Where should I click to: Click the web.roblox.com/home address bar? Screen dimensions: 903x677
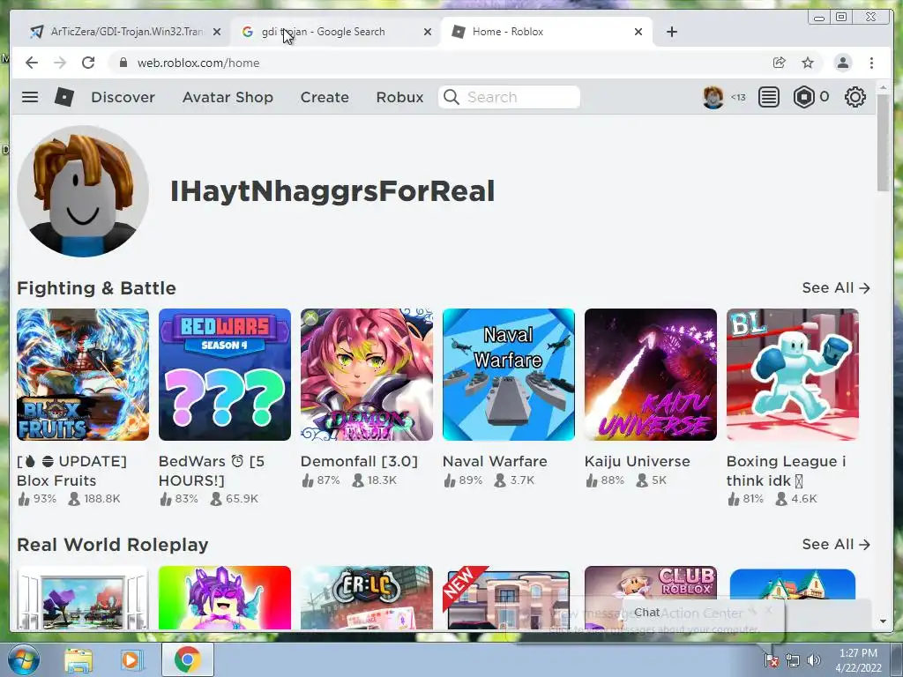(x=198, y=63)
